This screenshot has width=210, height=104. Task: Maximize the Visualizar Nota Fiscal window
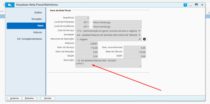196,5
